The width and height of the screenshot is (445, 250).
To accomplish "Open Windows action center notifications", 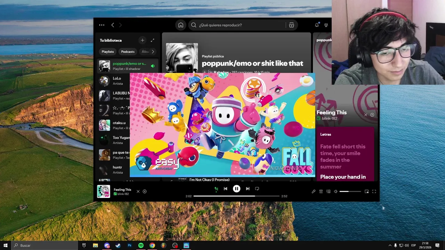I will click(437, 245).
